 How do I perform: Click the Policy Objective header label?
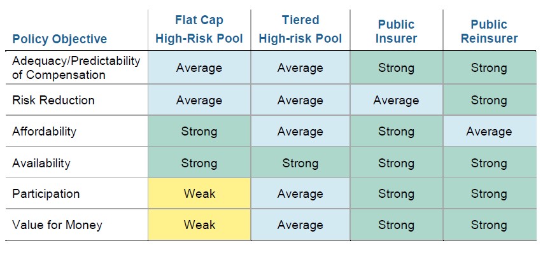(59, 39)
